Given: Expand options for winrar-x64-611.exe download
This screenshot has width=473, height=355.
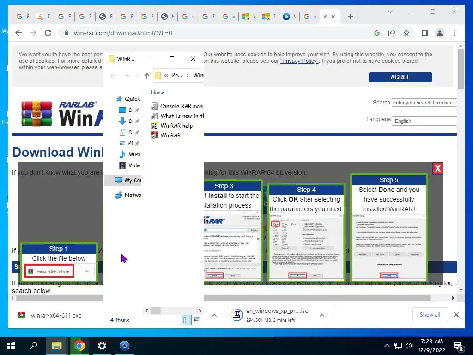Looking at the screenshot, I should point(214,315).
